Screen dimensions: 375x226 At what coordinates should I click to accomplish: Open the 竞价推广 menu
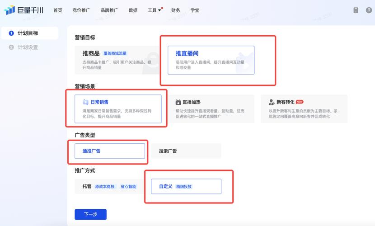[81, 10]
